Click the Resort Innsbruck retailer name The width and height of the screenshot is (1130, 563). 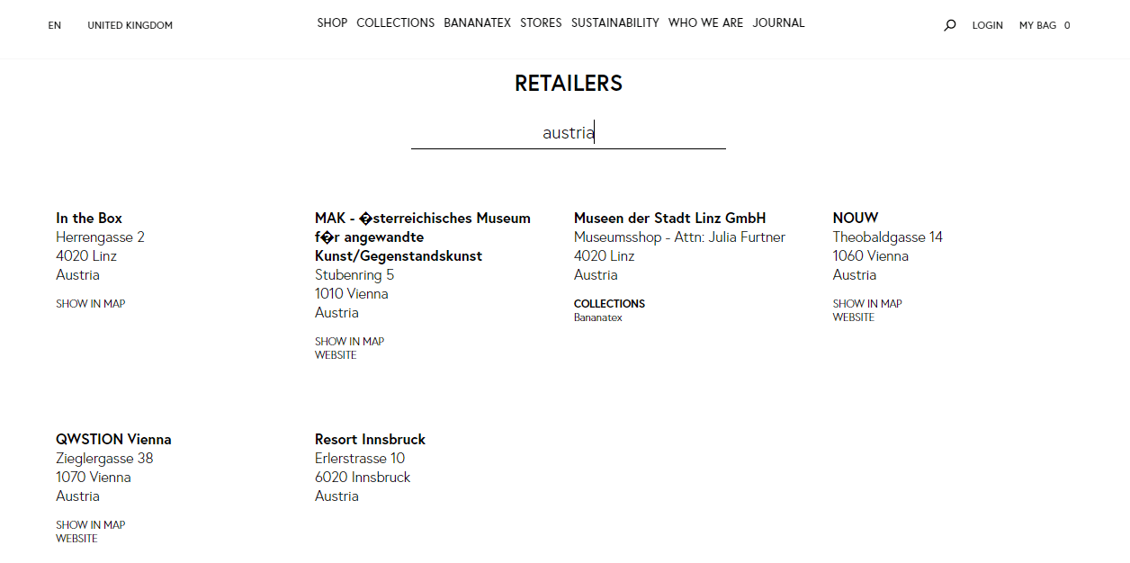point(370,439)
